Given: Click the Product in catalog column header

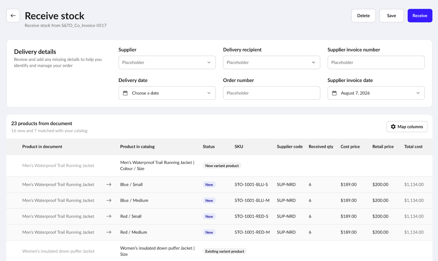Looking at the screenshot, I should coord(137,147).
